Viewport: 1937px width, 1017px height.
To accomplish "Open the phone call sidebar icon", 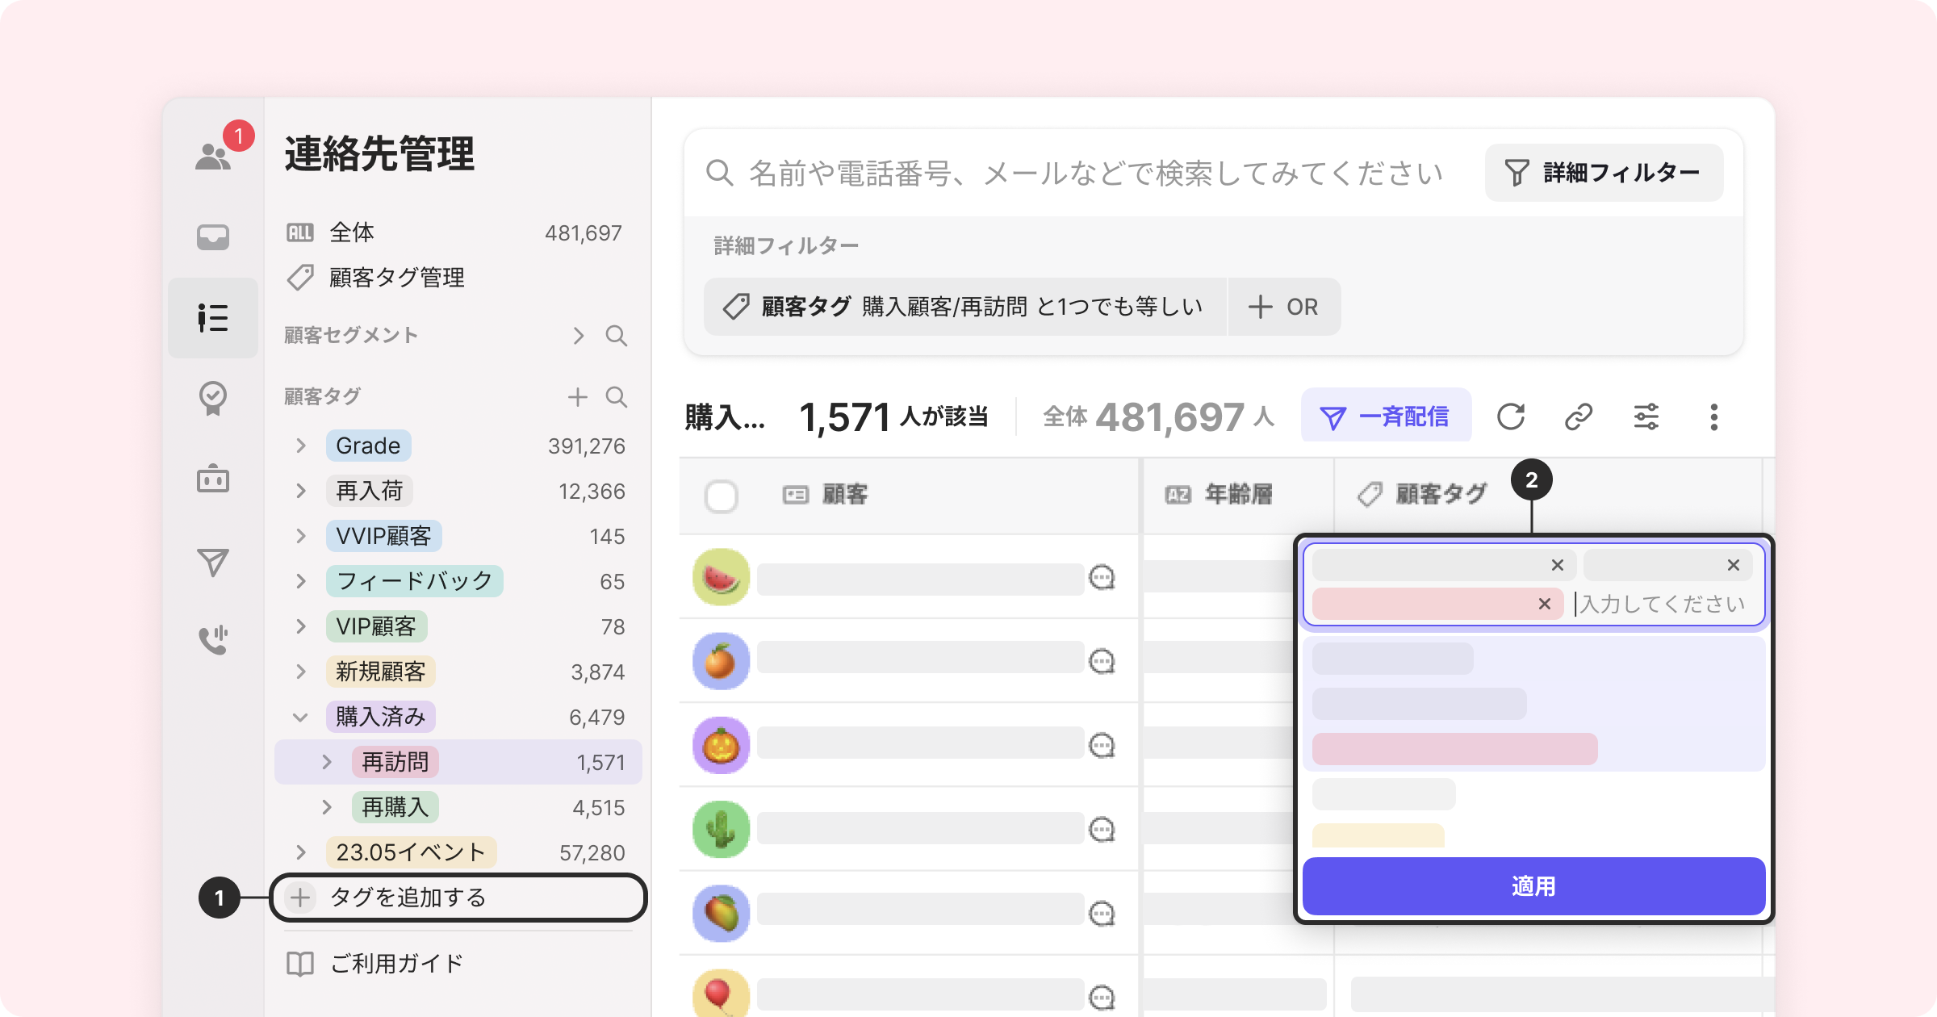I will point(213,639).
